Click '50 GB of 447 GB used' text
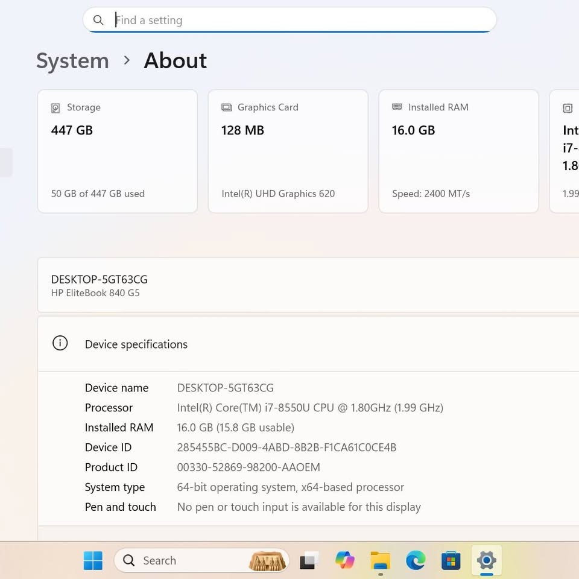The width and height of the screenshot is (579, 579). (98, 194)
